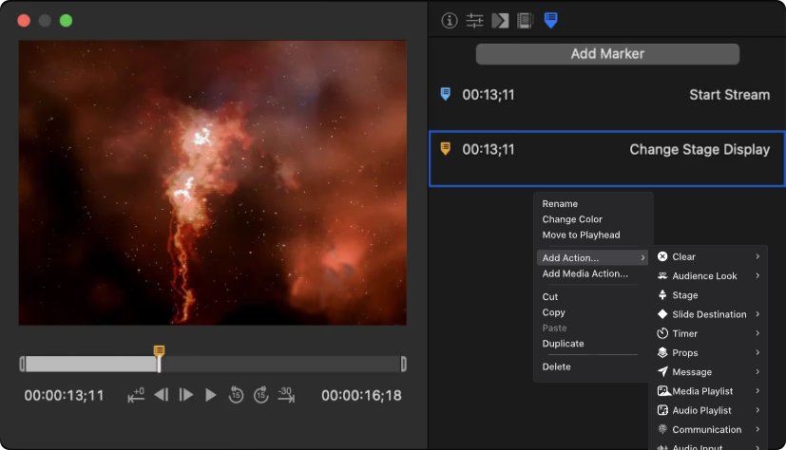The width and height of the screenshot is (786, 450).
Task: Choose Delete from the context menu
Action: click(x=556, y=366)
